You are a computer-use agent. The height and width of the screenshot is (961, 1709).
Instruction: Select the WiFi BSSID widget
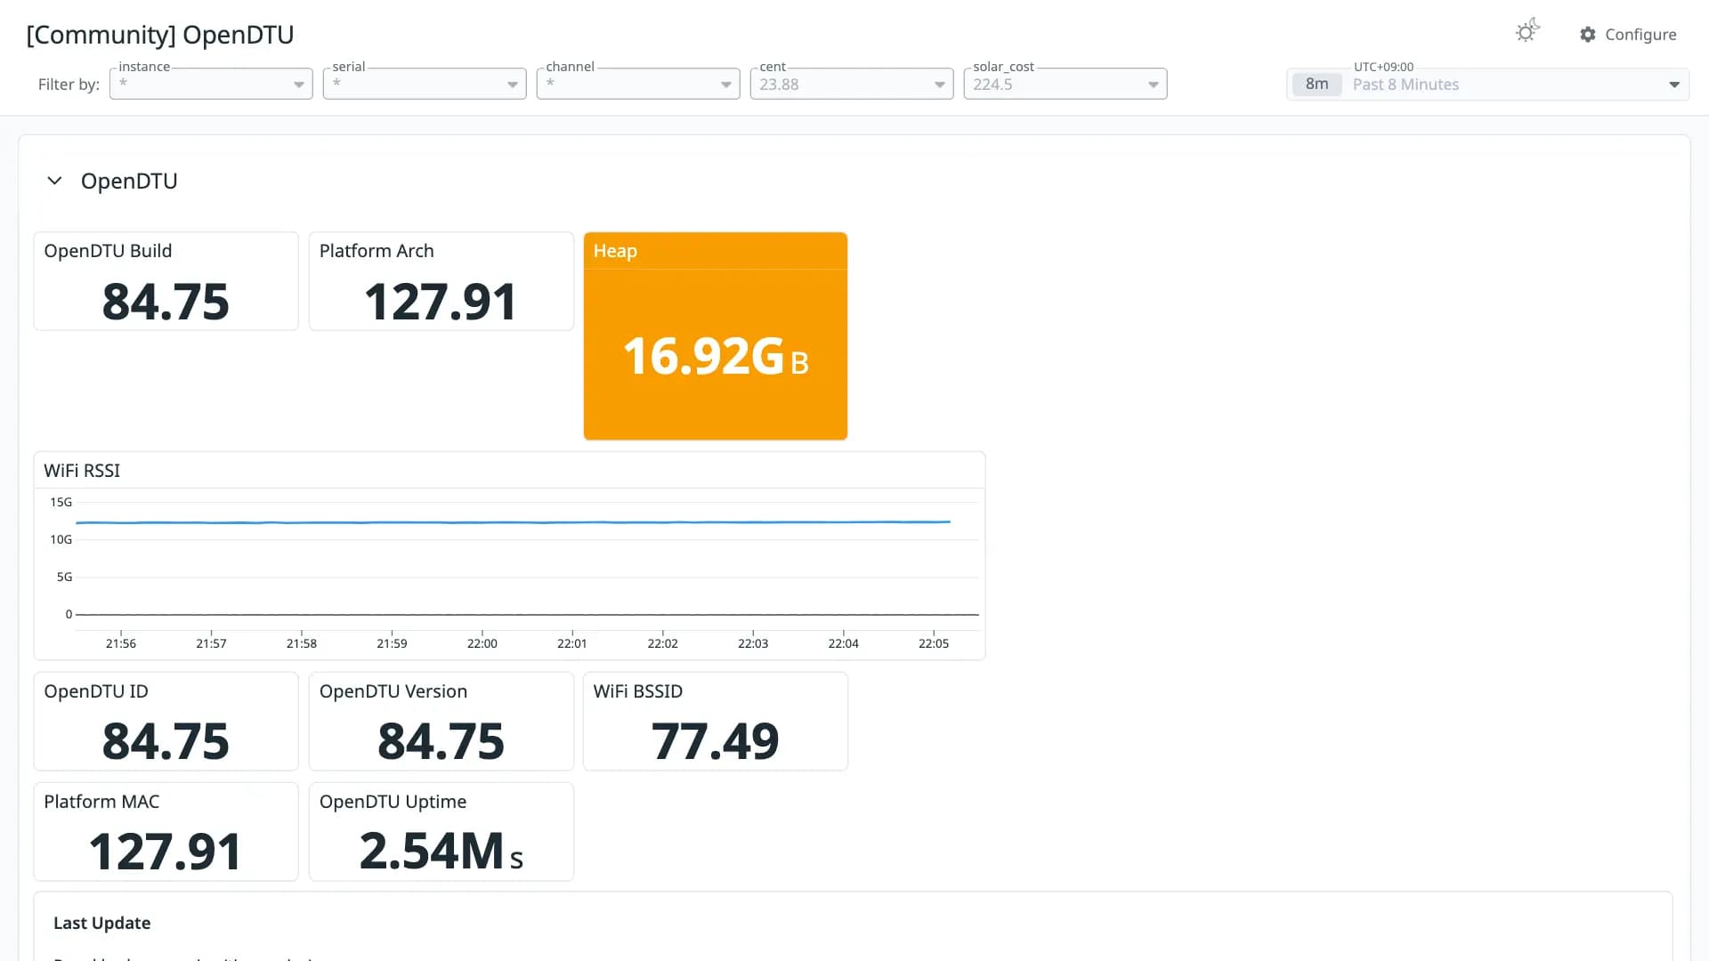click(716, 721)
